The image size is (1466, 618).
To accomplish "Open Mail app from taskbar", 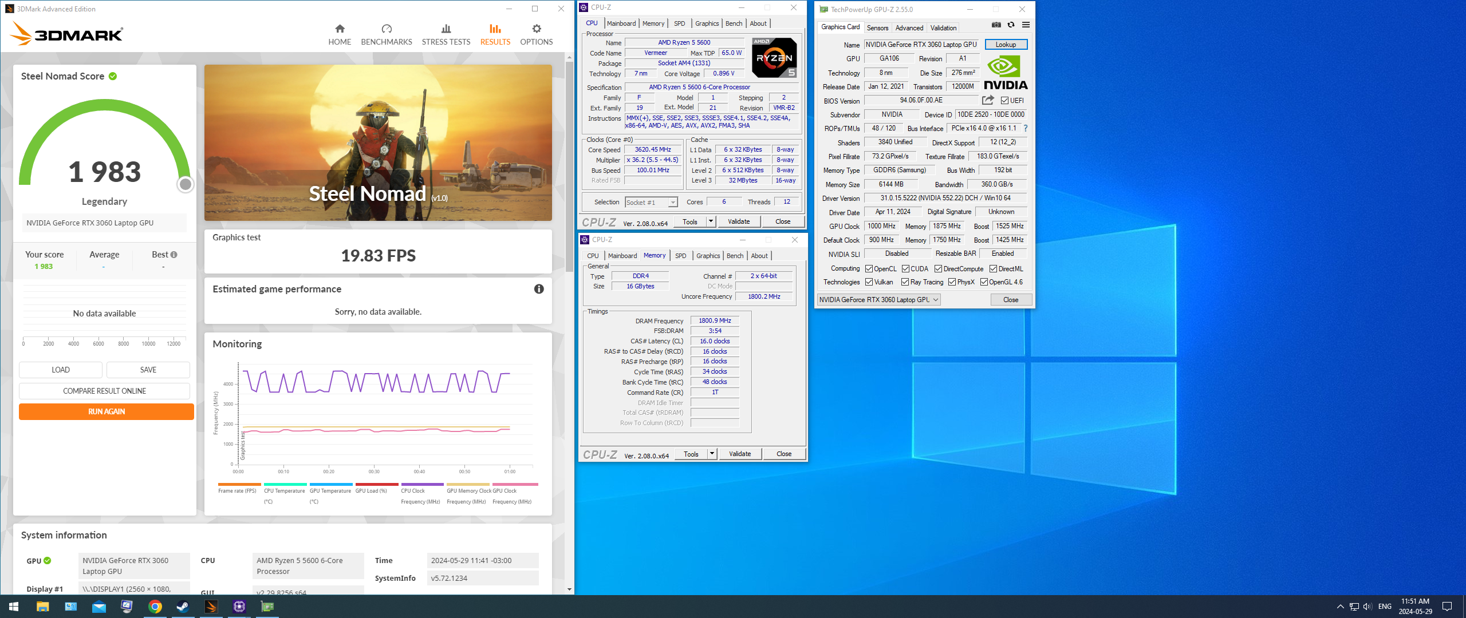I will (98, 607).
